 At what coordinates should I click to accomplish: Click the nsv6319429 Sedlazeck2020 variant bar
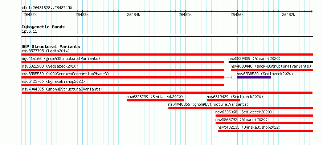223,100
